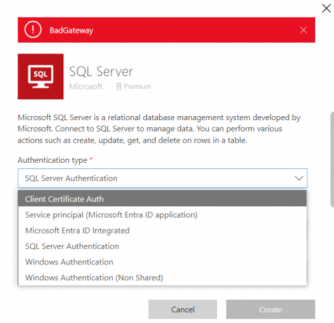Select SQL Server Authentication from list
The height and width of the screenshot is (323, 334).
coord(162,246)
